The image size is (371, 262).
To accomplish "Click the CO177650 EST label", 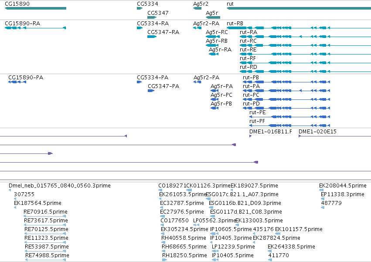I will pos(175,221).
